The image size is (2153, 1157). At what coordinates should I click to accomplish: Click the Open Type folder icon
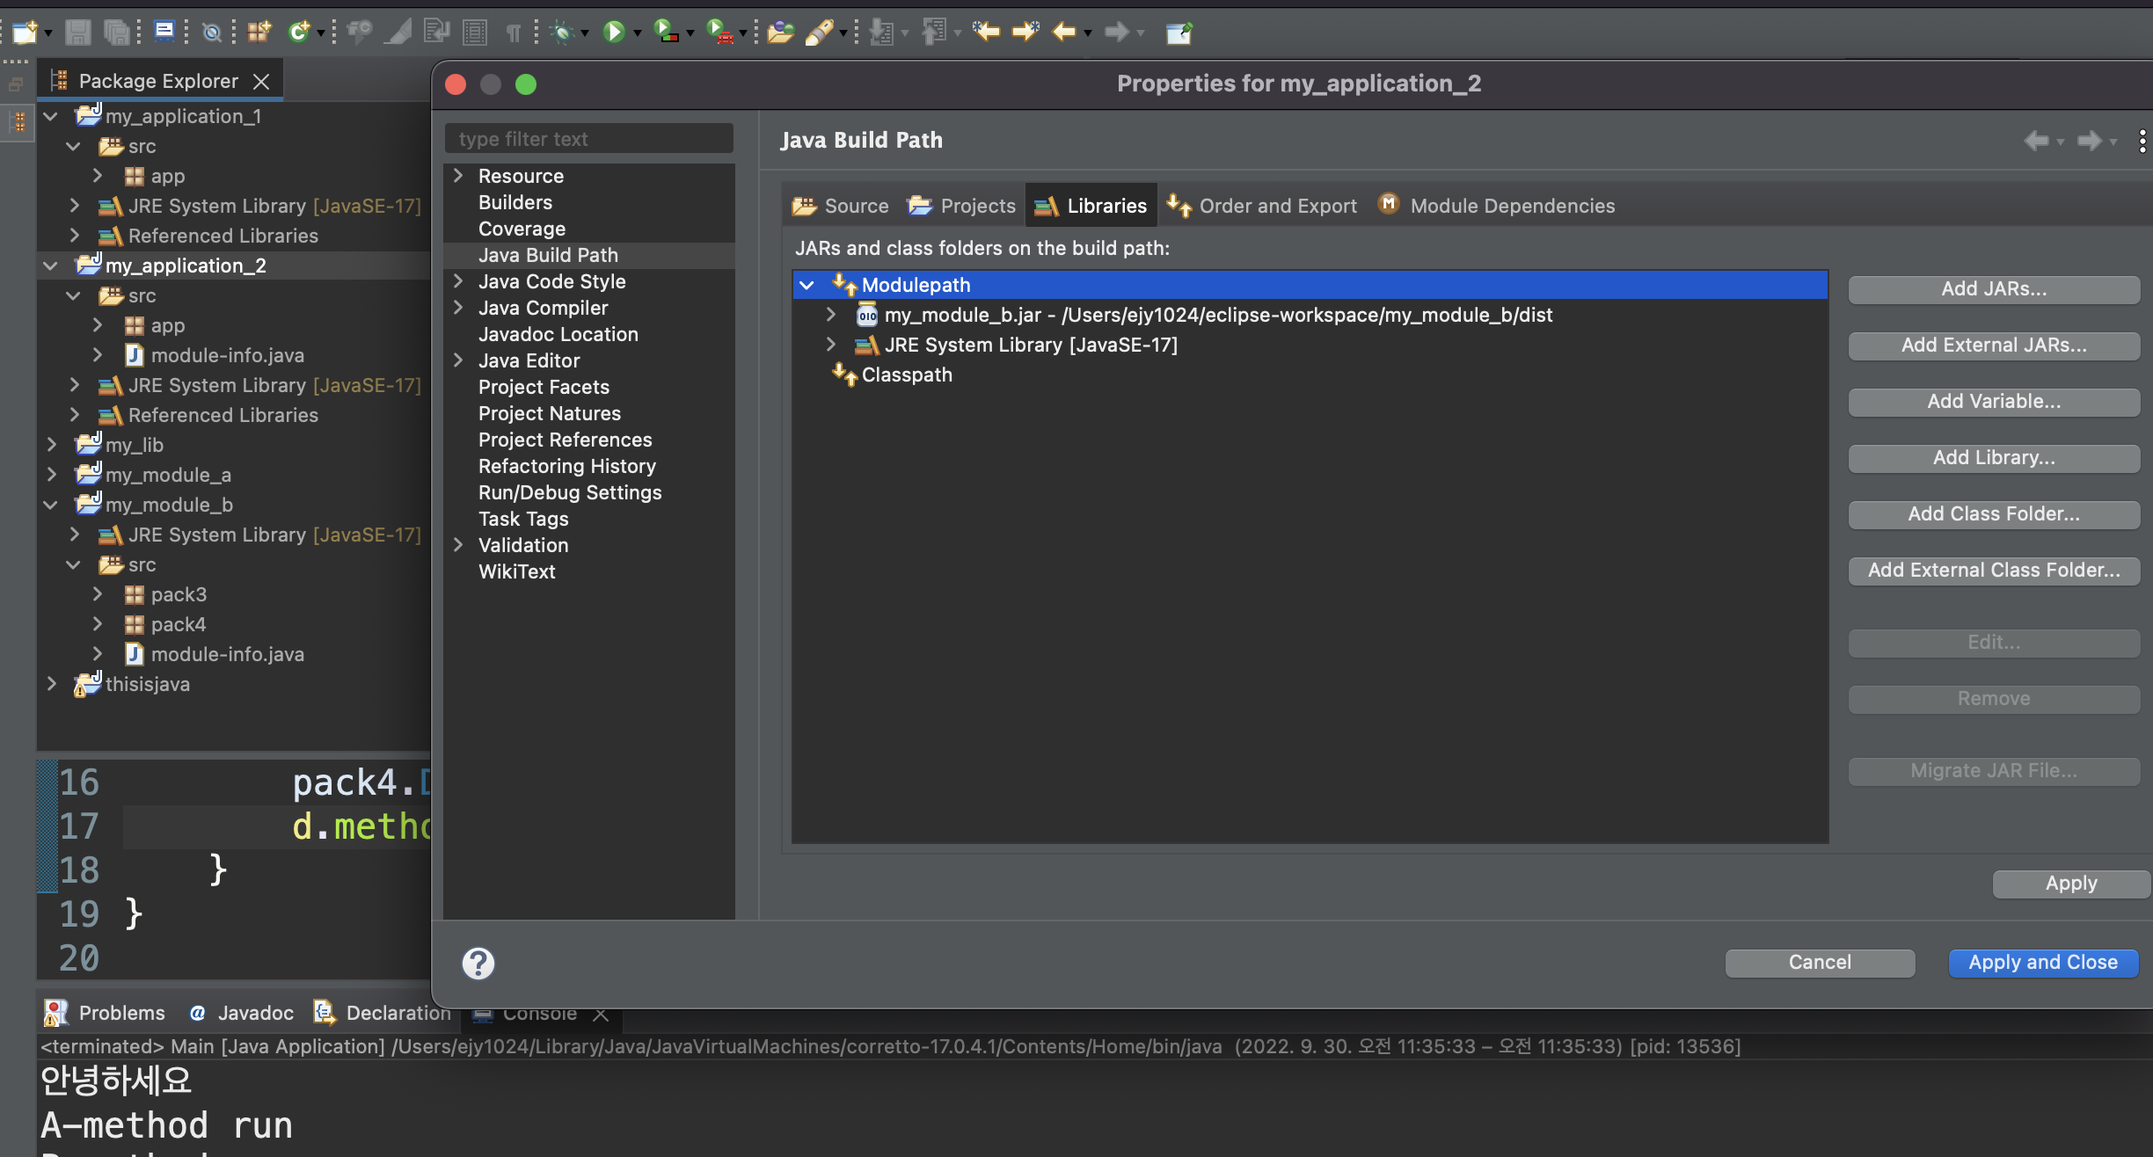pyautogui.click(x=779, y=33)
